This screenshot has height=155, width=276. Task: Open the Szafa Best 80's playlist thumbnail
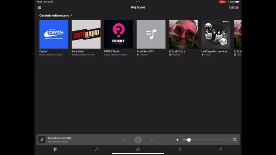[151, 34]
